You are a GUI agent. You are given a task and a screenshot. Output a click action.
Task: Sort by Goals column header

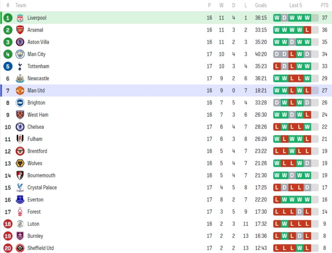(261, 5)
